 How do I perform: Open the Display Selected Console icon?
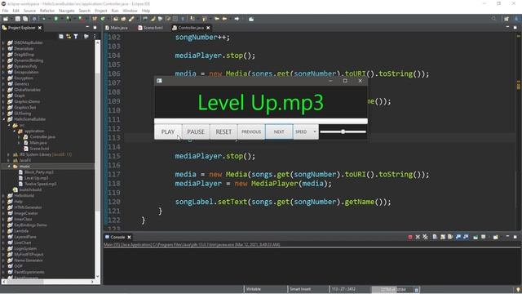(484, 237)
